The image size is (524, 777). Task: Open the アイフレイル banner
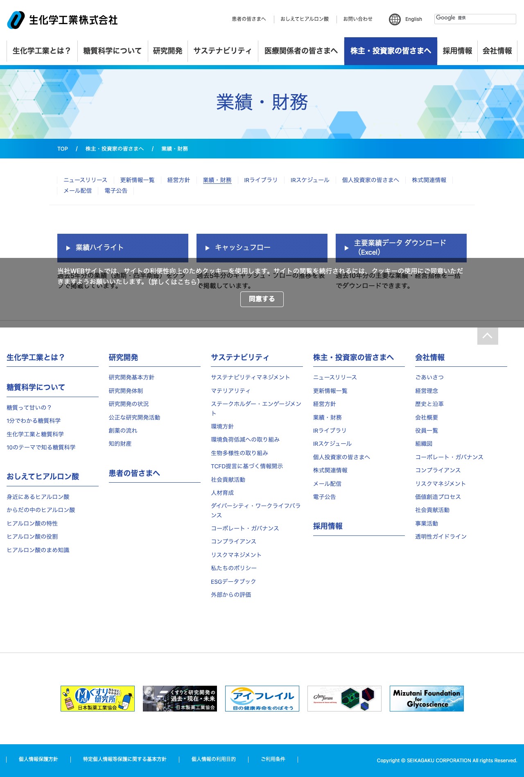pyautogui.click(x=262, y=698)
